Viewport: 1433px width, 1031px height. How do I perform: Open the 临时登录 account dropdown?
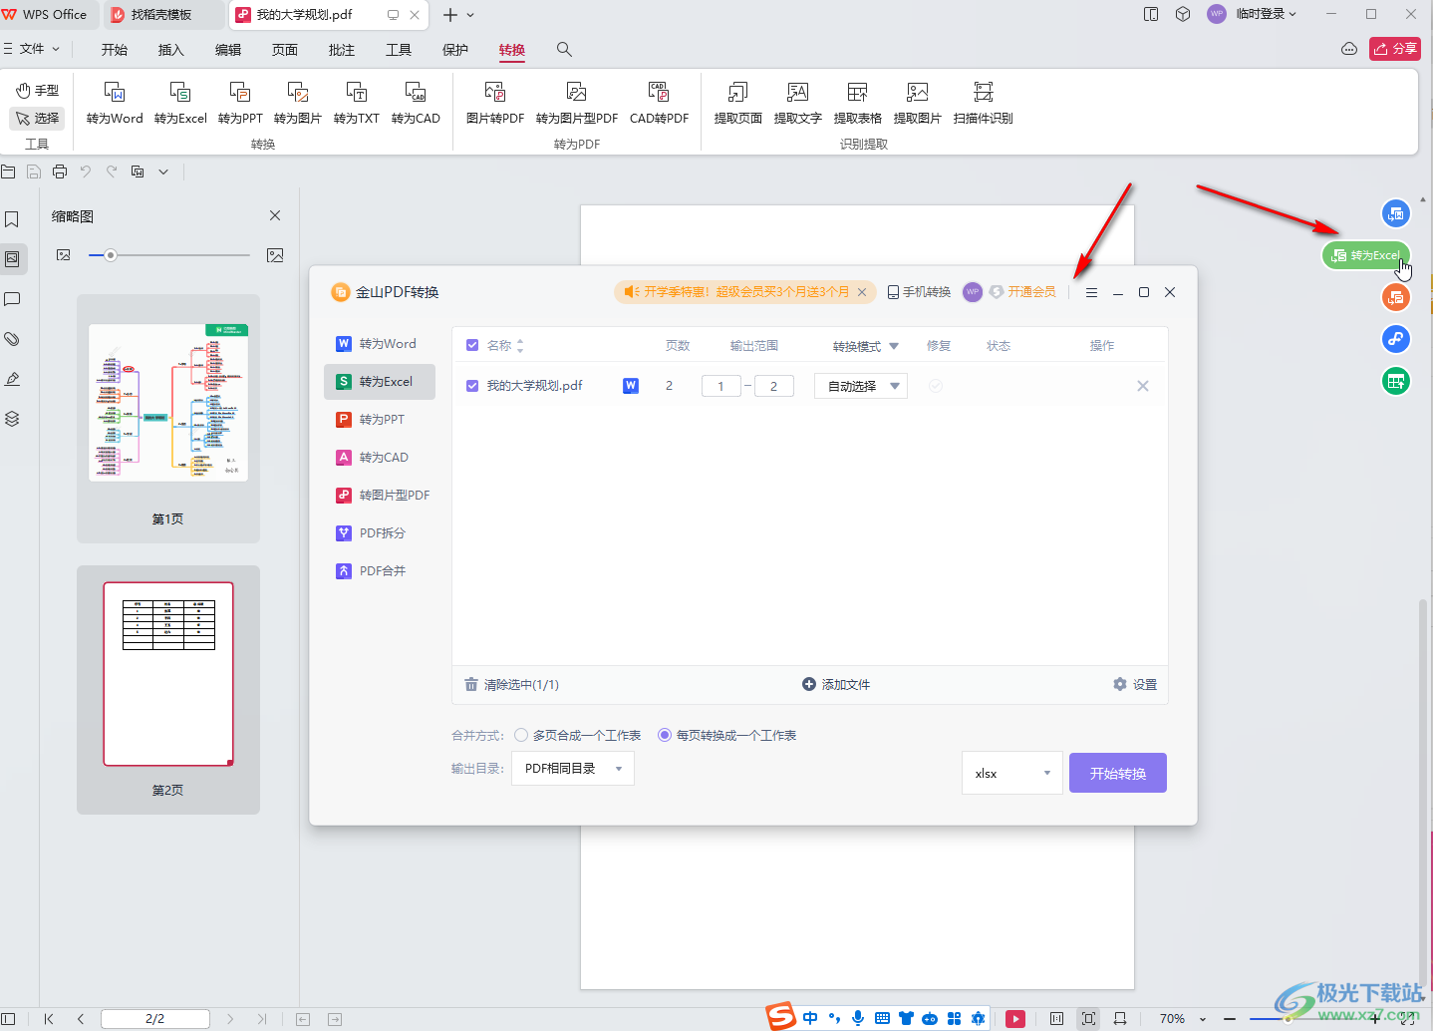[1266, 14]
